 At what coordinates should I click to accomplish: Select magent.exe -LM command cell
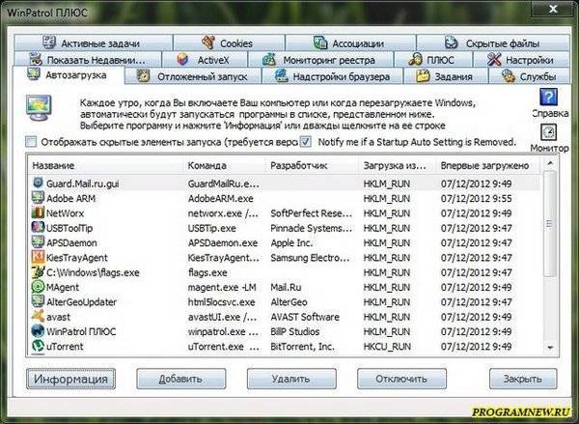222,287
